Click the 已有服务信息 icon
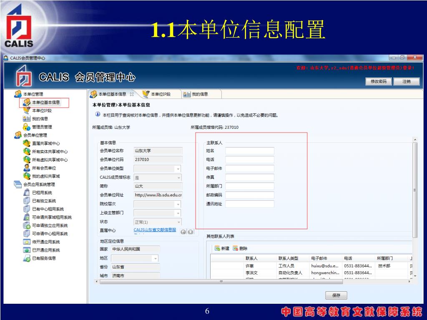The height and width of the screenshot is (320, 427). tap(26, 258)
